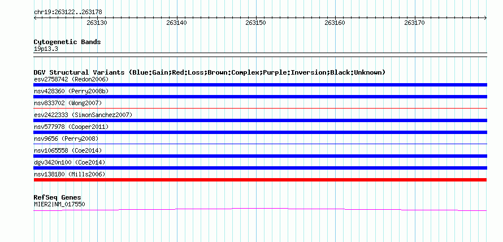
Task: Click ruler position label 263160
Action: [335, 23]
